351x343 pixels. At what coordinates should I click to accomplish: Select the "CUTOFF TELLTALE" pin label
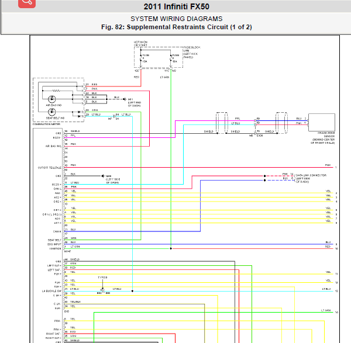50,168
